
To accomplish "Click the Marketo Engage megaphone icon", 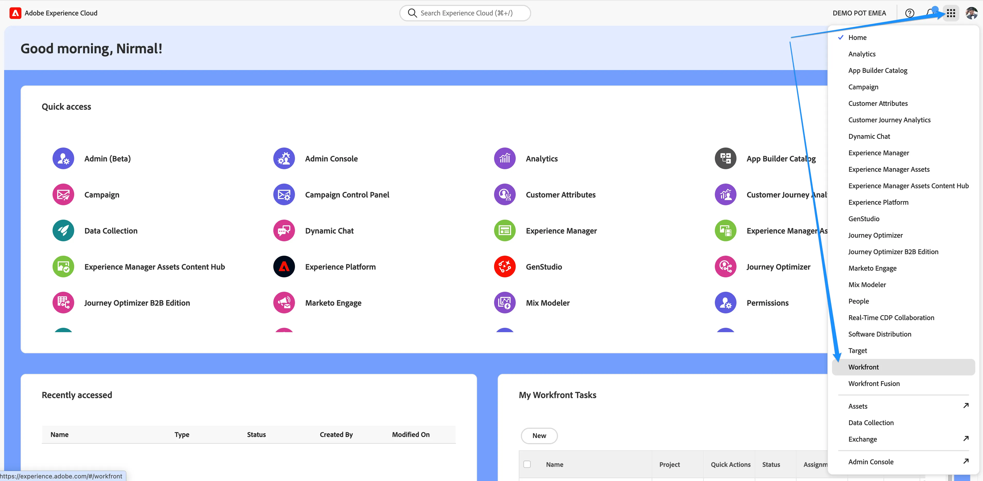I will pos(284,303).
